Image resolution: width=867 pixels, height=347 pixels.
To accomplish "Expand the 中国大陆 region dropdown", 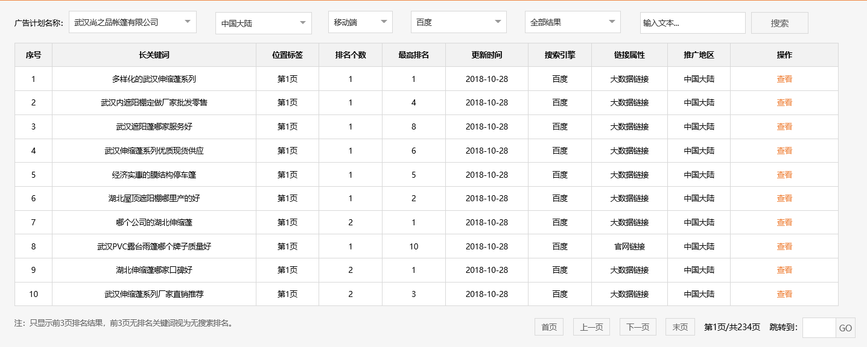I will [x=263, y=23].
